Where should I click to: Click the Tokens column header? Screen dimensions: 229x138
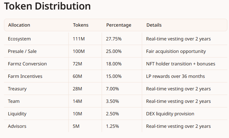tap(81, 25)
